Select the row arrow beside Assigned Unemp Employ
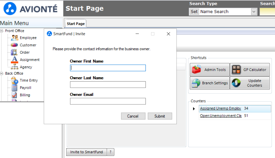 pyautogui.click(x=194, y=109)
